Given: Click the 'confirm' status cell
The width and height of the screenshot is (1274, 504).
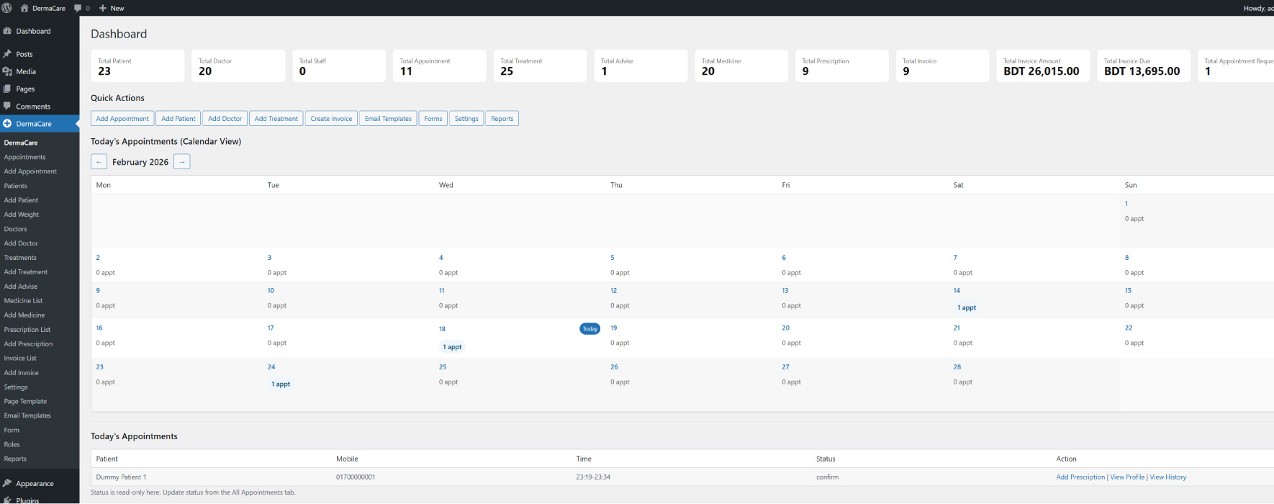Looking at the screenshot, I should coord(828,477).
